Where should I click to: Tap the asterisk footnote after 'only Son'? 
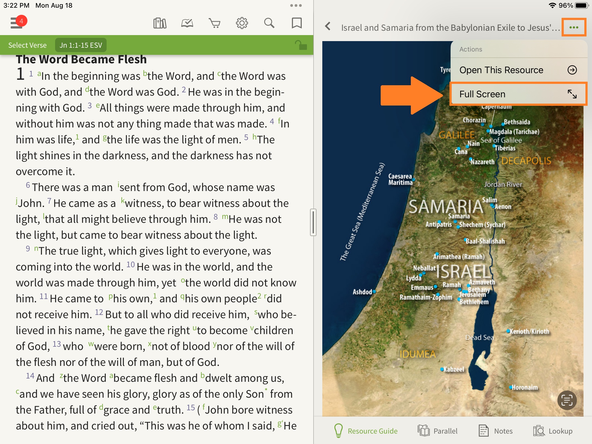pyautogui.click(x=266, y=390)
